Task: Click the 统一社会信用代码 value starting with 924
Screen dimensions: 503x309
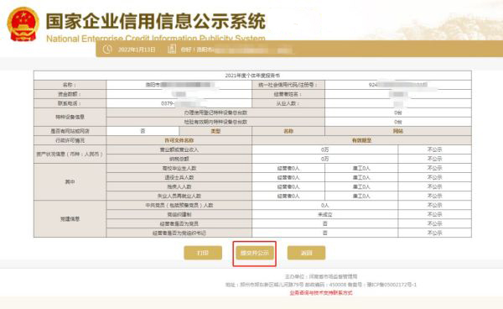Action: (x=398, y=85)
